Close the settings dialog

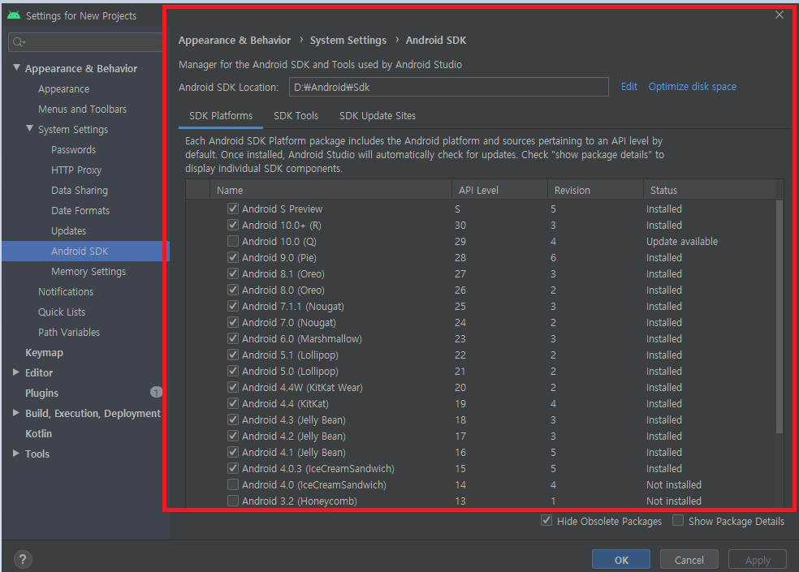(780, 15)
